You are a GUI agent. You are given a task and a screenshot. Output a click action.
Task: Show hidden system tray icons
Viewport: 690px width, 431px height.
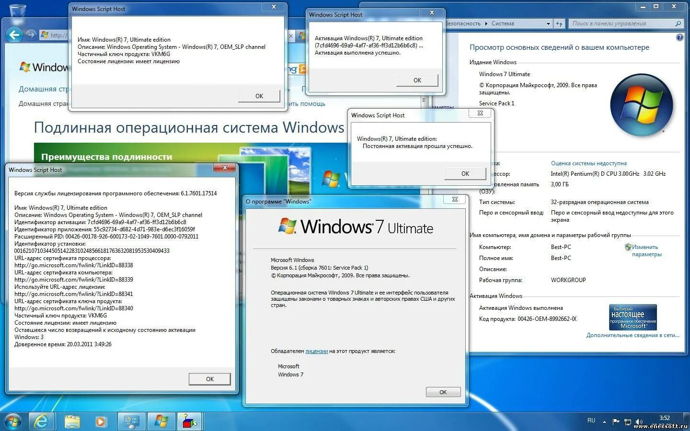(604, 422)
